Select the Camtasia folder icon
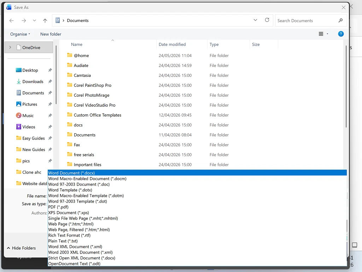Viewport: 362px width, 272px height. click(x=70, y=75)
